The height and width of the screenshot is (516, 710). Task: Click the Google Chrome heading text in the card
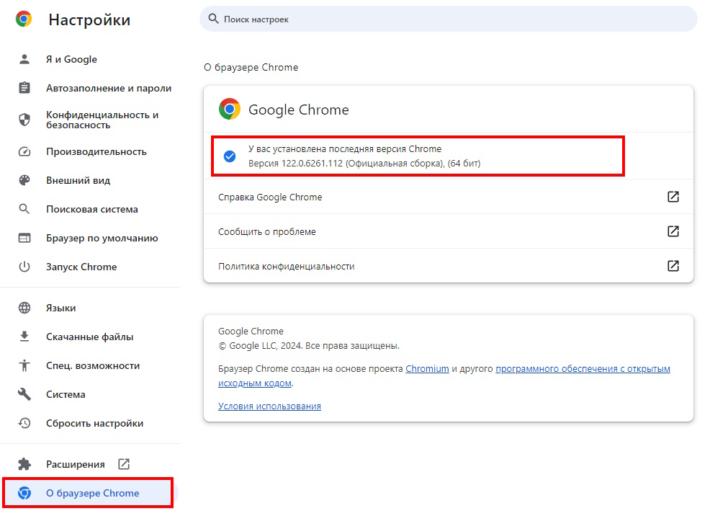(298, 110)
